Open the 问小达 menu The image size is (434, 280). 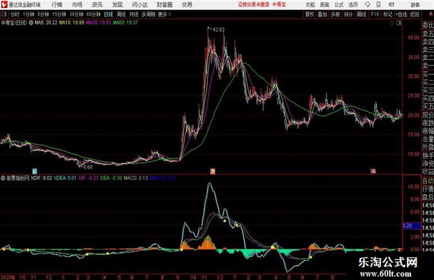click(x=140, y=5)
